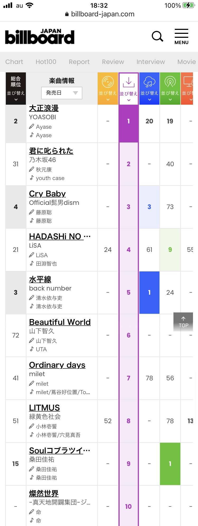Expand the 発売日 dropdown selector

(x=62, y=93)
